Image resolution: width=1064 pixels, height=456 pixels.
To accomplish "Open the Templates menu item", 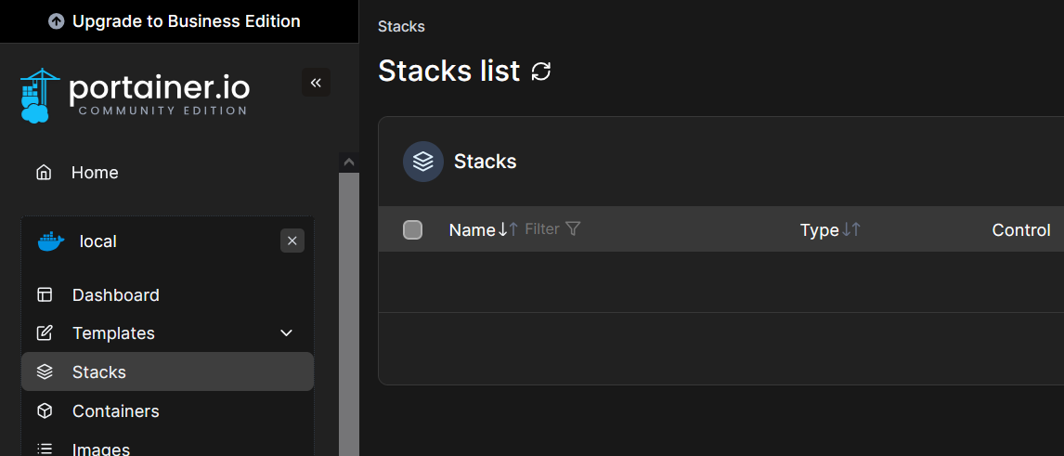I will 113,333.
